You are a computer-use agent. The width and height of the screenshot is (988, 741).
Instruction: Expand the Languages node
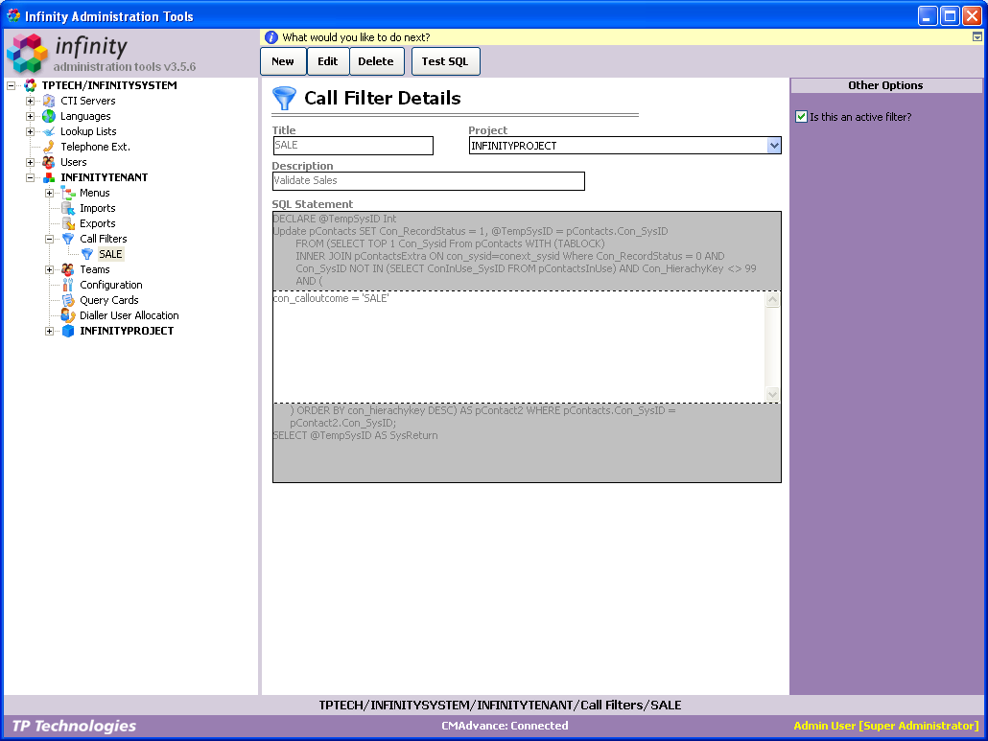tap(30, 116)
